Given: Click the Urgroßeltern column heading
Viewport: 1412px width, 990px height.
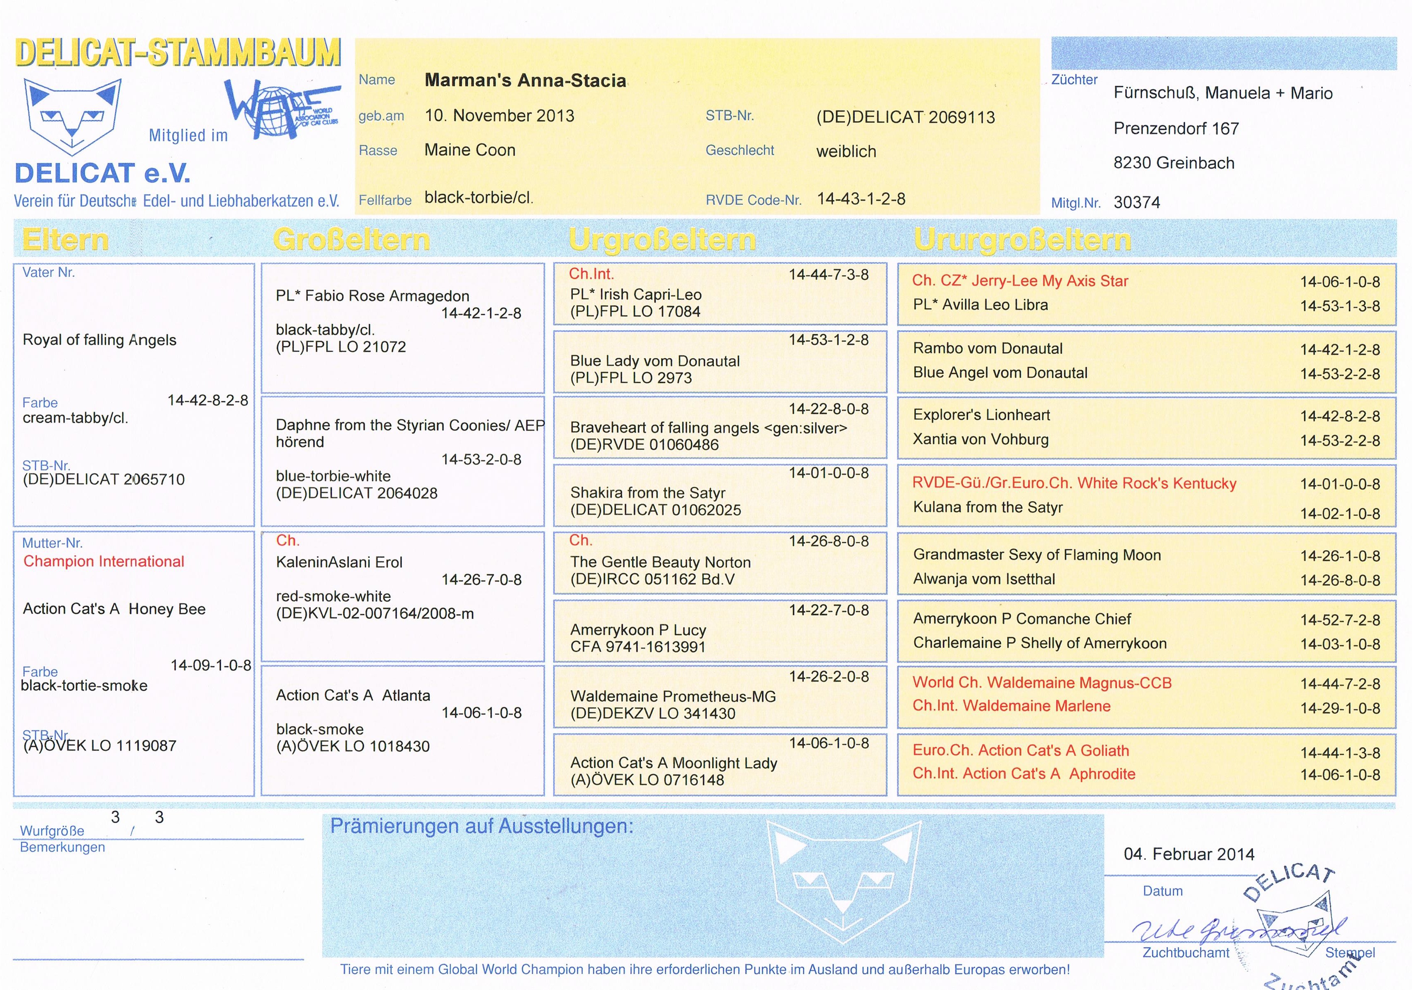Looking at the screenshot, I should click(662, 240).
